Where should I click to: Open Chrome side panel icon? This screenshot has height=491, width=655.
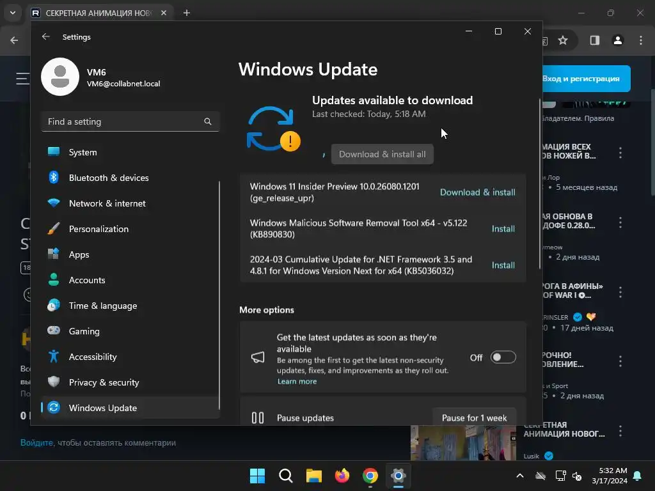tap(594, 40)
